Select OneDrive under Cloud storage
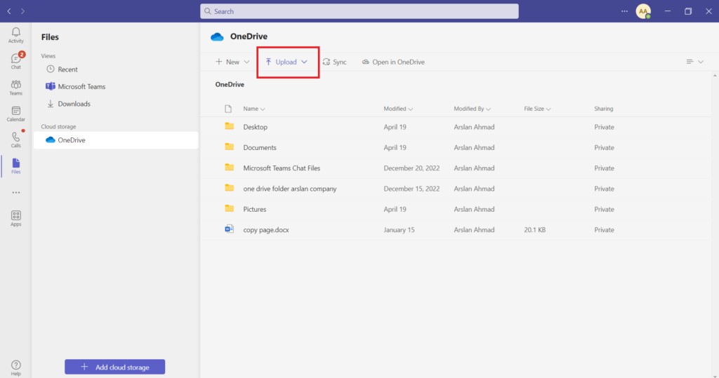 [x=116, y=140]
